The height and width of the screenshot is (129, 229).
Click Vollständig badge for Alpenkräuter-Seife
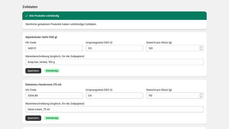pyautogui.click(x=52, y=71)
